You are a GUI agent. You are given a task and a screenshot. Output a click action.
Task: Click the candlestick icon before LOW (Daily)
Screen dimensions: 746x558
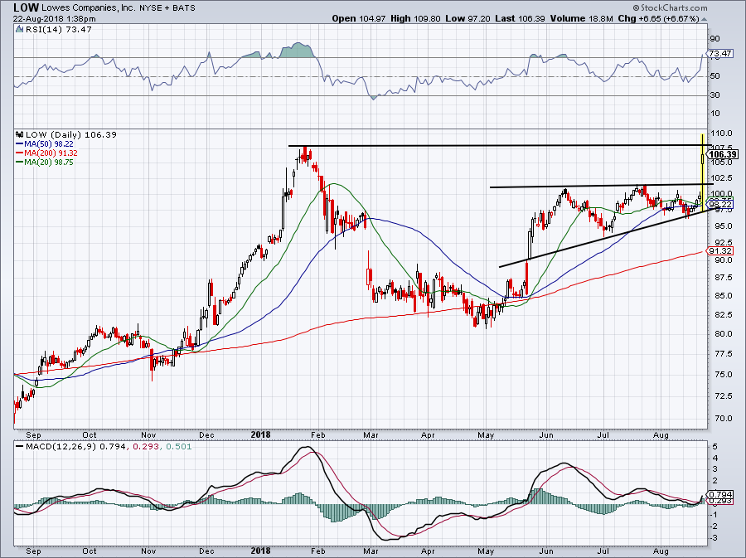(x=20, y=134)
